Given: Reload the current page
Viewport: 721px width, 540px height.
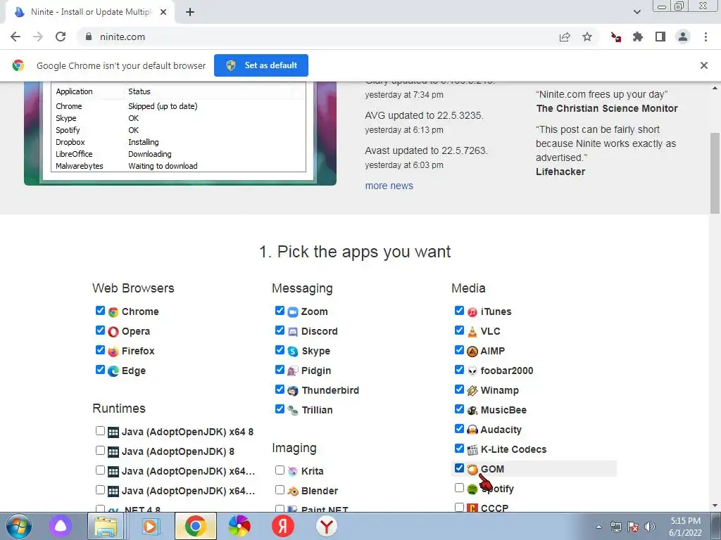Looking at the screenshot, I should [61, 37].
